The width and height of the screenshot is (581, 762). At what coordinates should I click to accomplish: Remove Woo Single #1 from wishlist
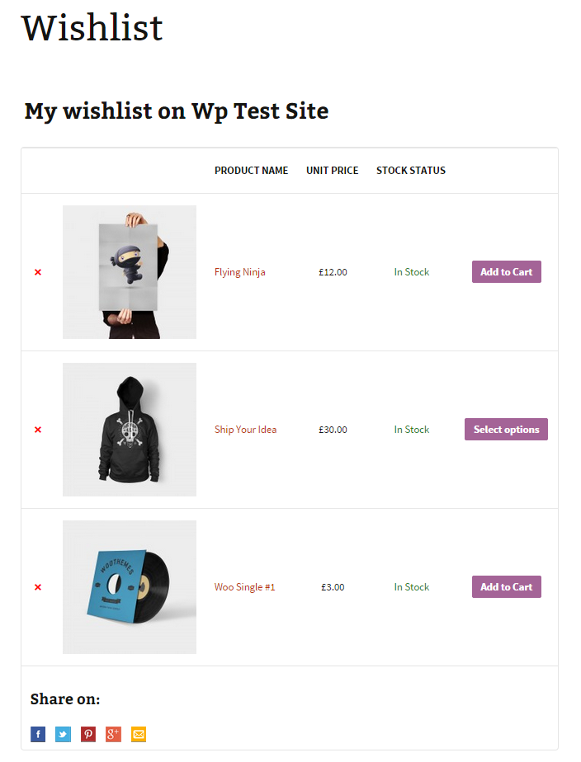tap(38, 587)
